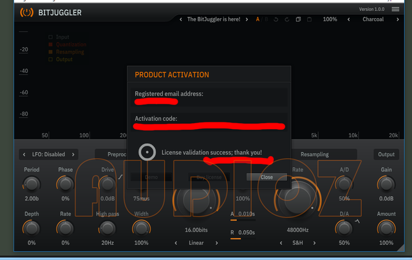
Task: Click the large bit depth knob 16.00bits
Action: pyautogui.click(x=196, y=201)
